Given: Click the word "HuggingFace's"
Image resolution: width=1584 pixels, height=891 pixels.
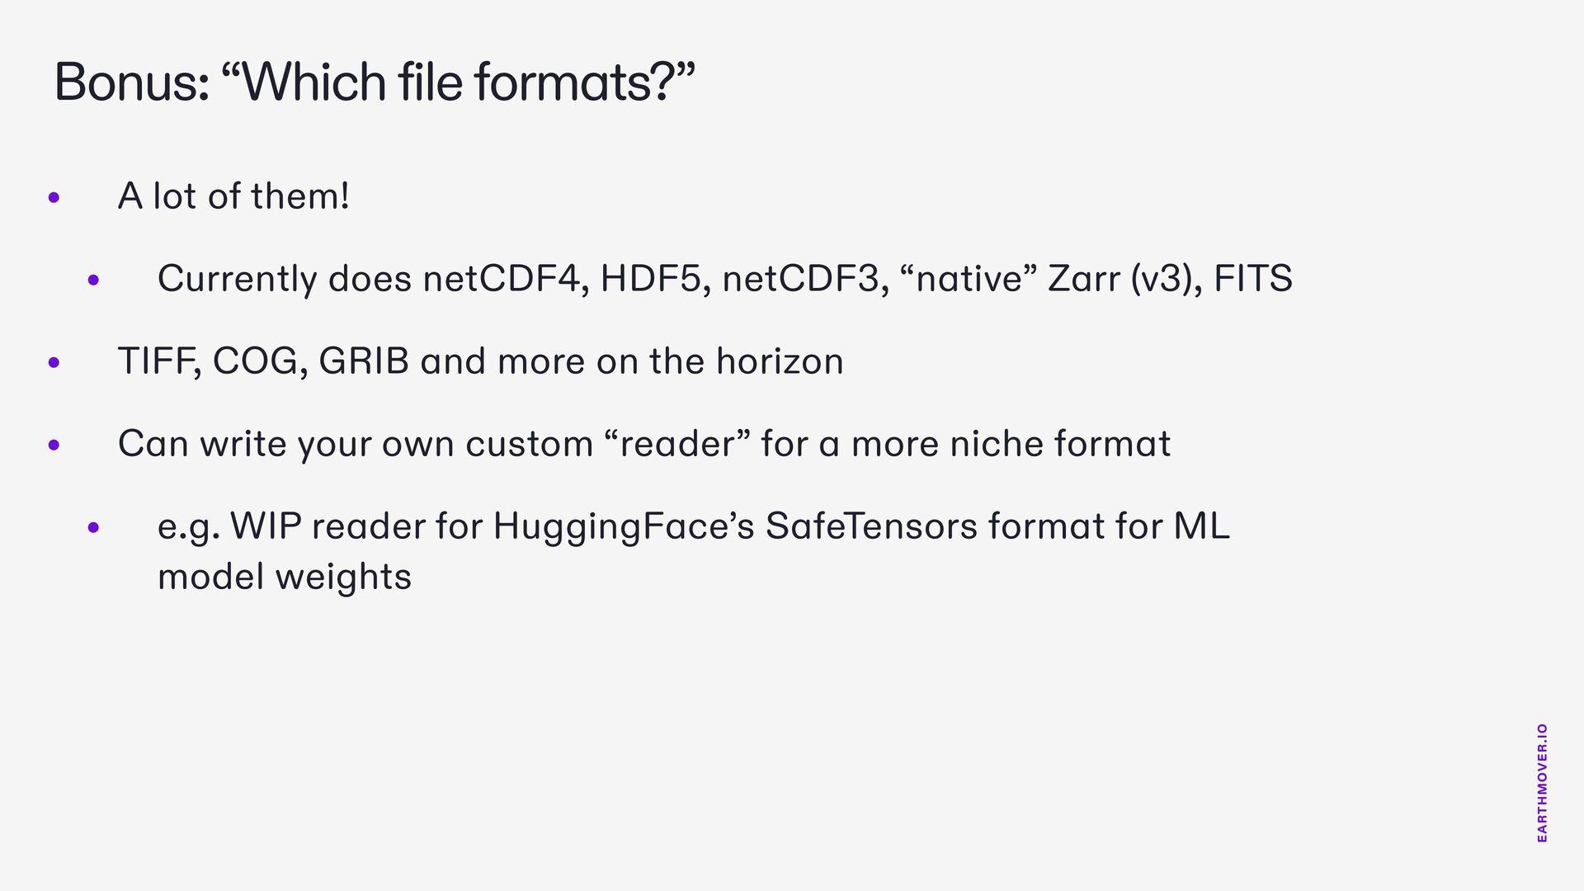Looking at the screenshot, I should 623,526.
